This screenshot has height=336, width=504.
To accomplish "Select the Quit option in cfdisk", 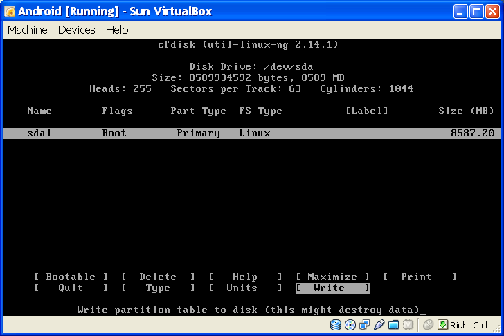I will click(x=71, y=288).
